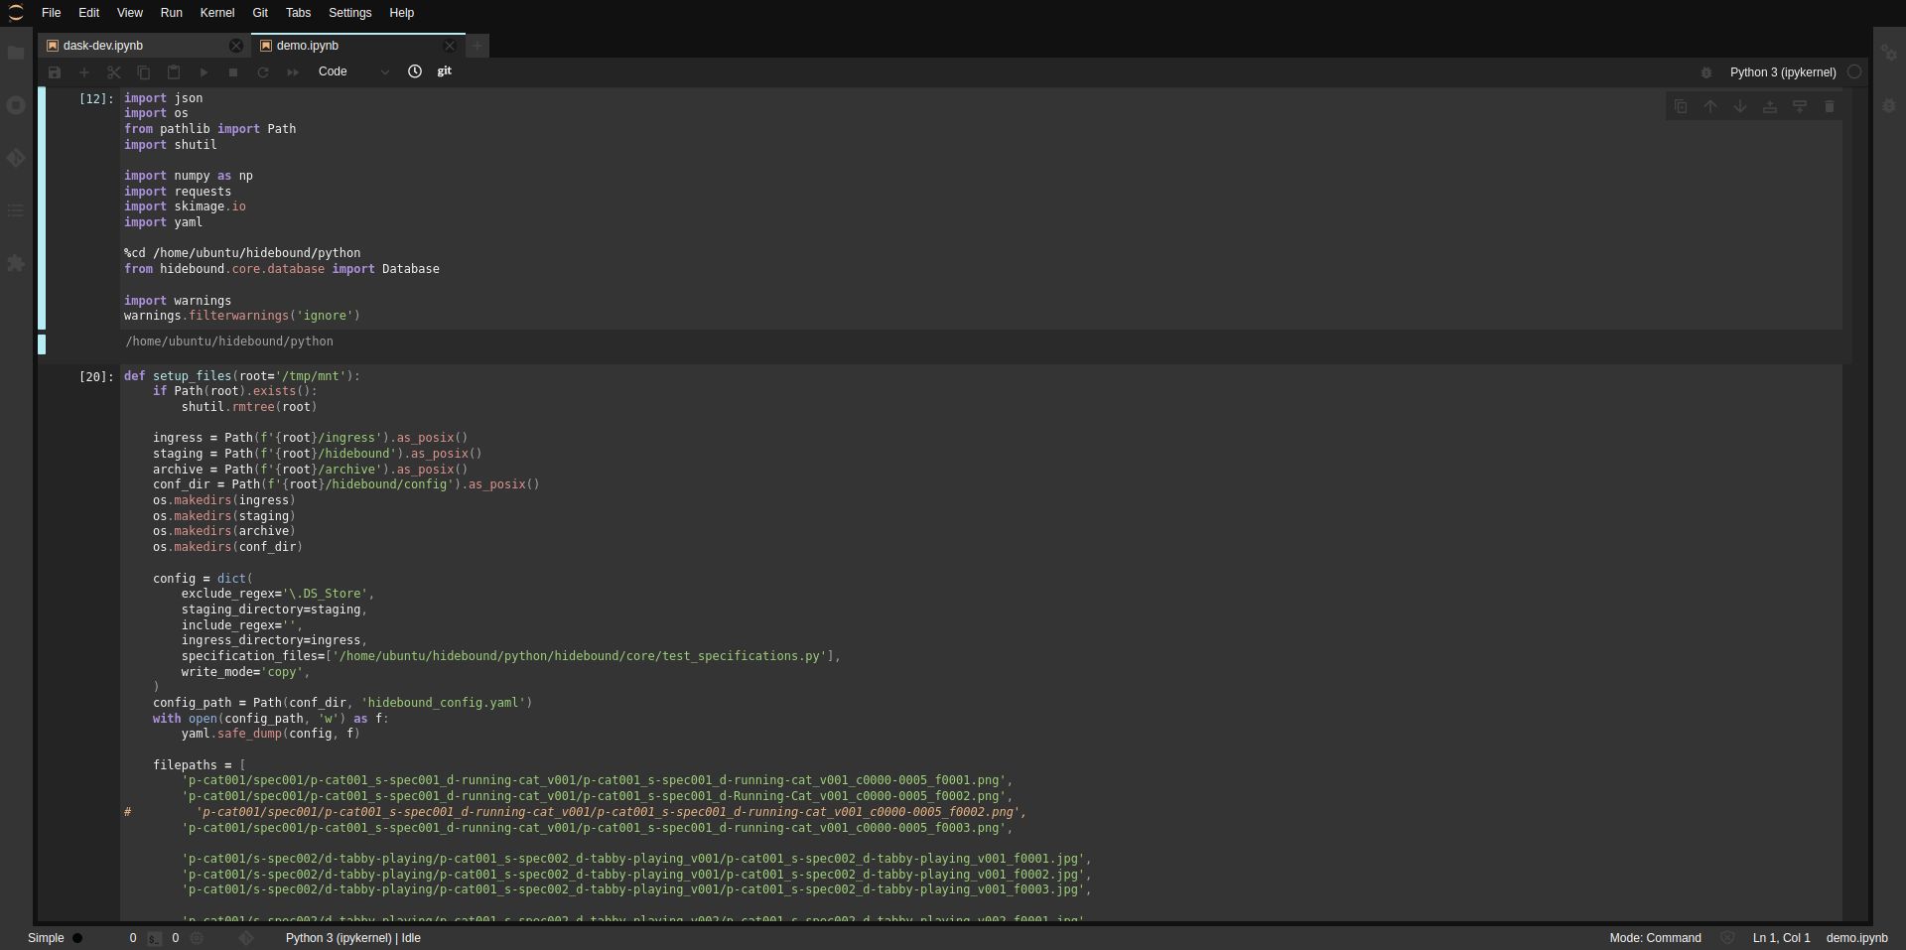Copy the selected cells from the notebook toolbar

coord(144,72)
